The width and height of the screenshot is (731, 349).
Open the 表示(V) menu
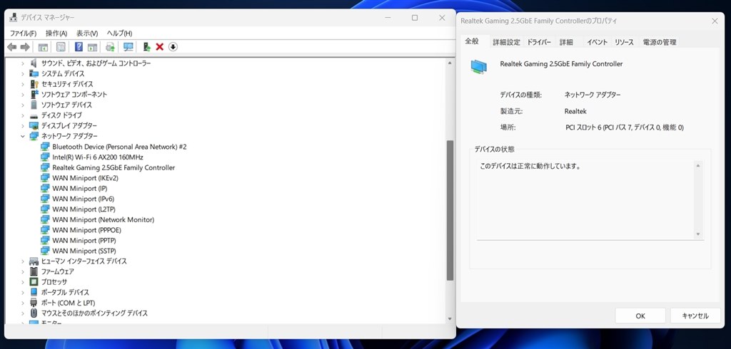(87, 33)
